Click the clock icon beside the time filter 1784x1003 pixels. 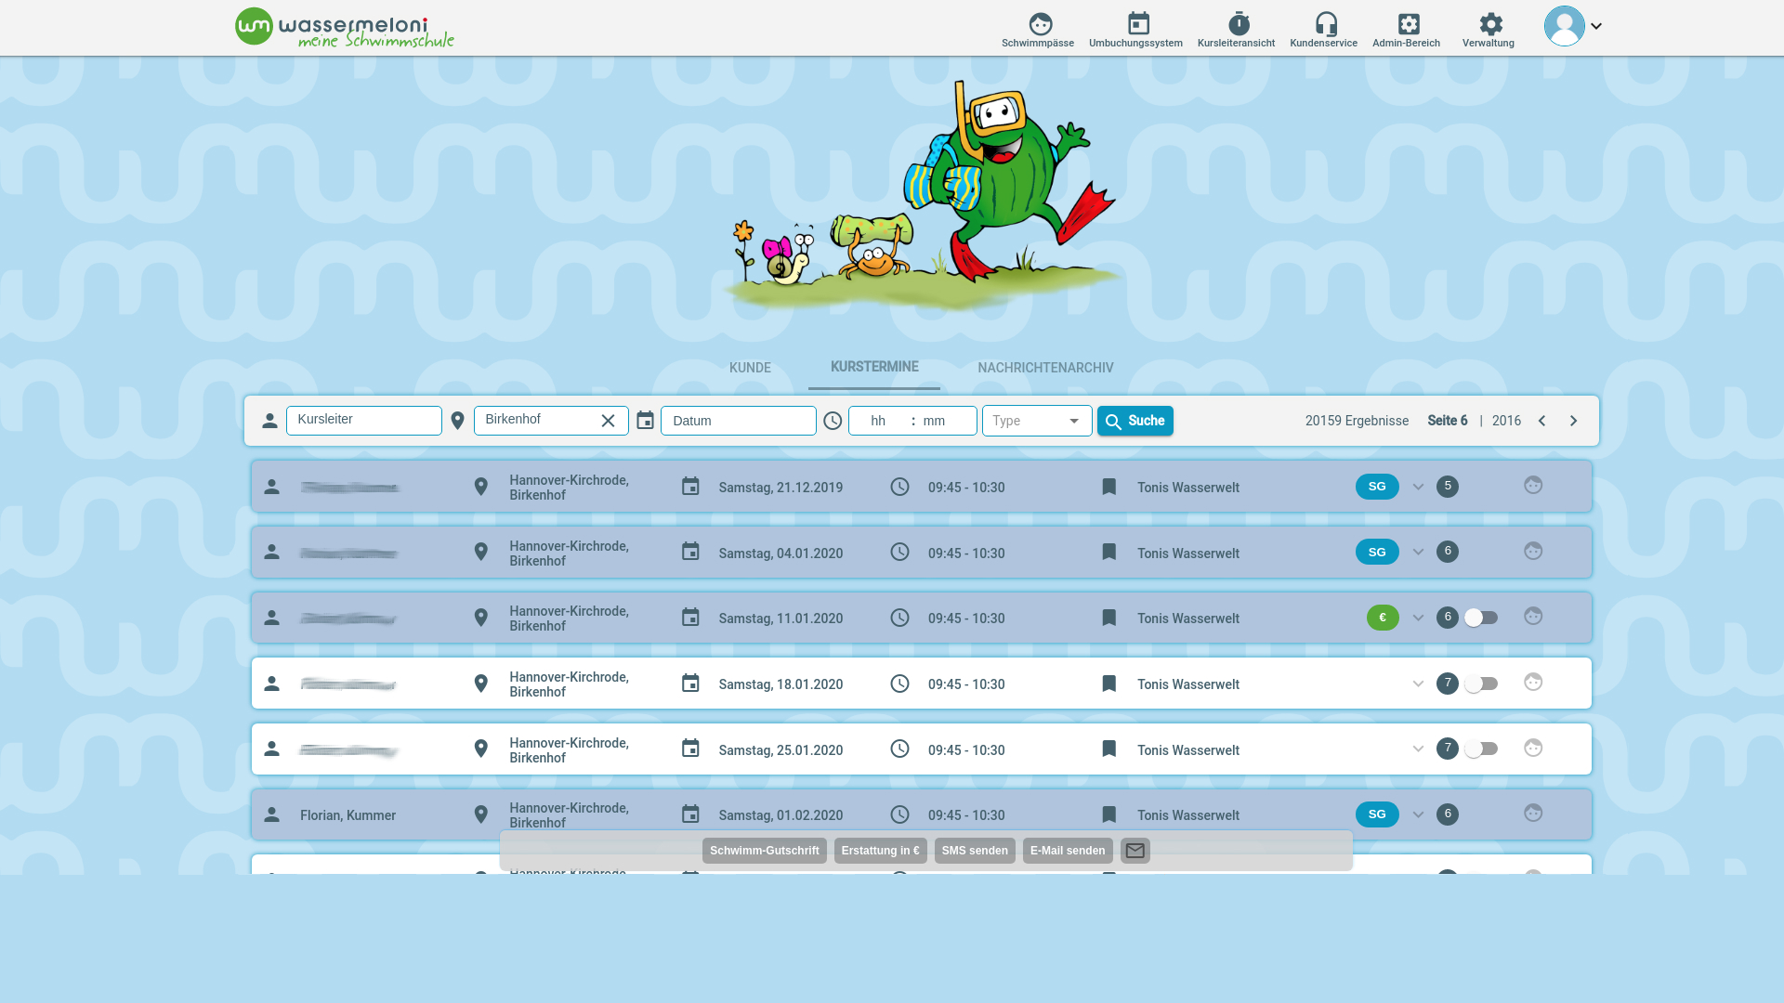[833, 421]
